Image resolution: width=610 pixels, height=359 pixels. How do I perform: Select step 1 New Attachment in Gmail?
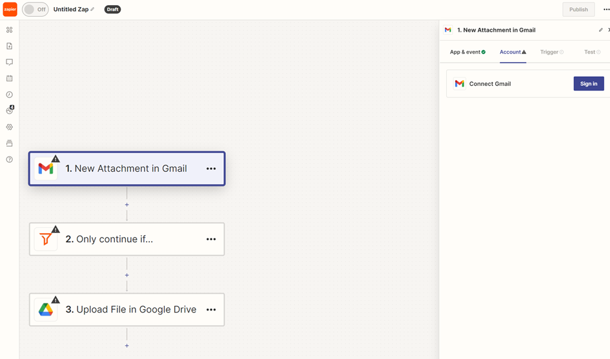[127, 169]
